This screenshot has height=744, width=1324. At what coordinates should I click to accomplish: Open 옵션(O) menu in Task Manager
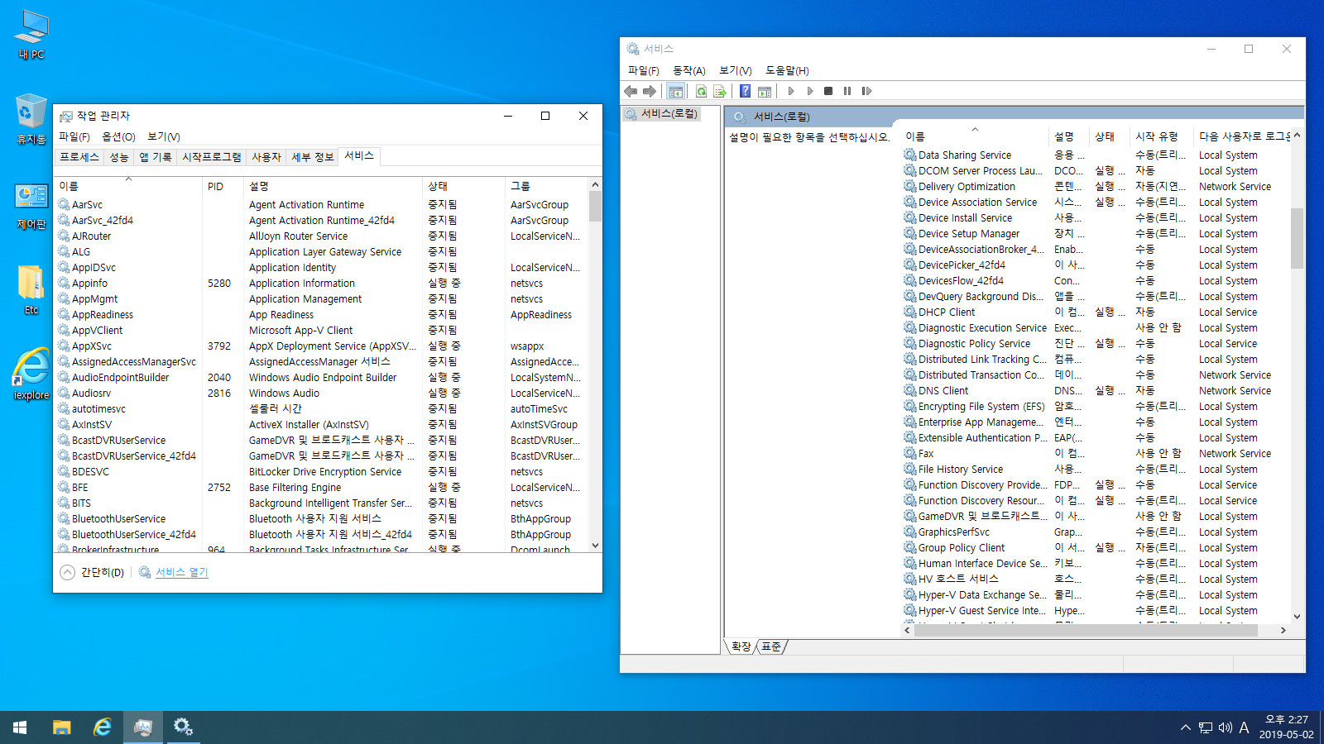(118, 136)
